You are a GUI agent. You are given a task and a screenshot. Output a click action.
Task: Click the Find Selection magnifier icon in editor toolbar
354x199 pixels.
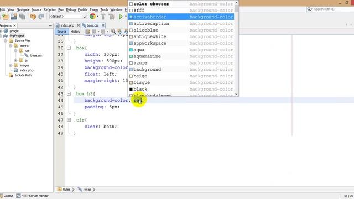point(113,32)
